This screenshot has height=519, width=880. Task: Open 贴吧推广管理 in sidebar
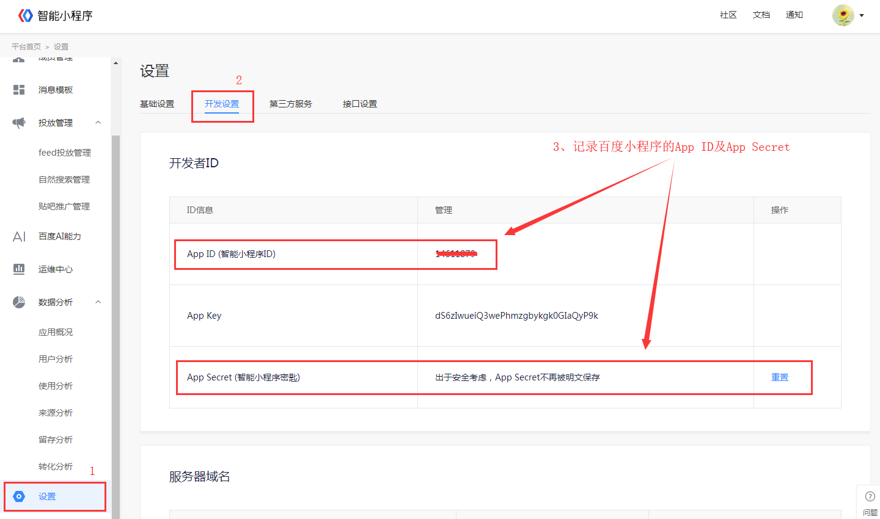tap(64, 206)
